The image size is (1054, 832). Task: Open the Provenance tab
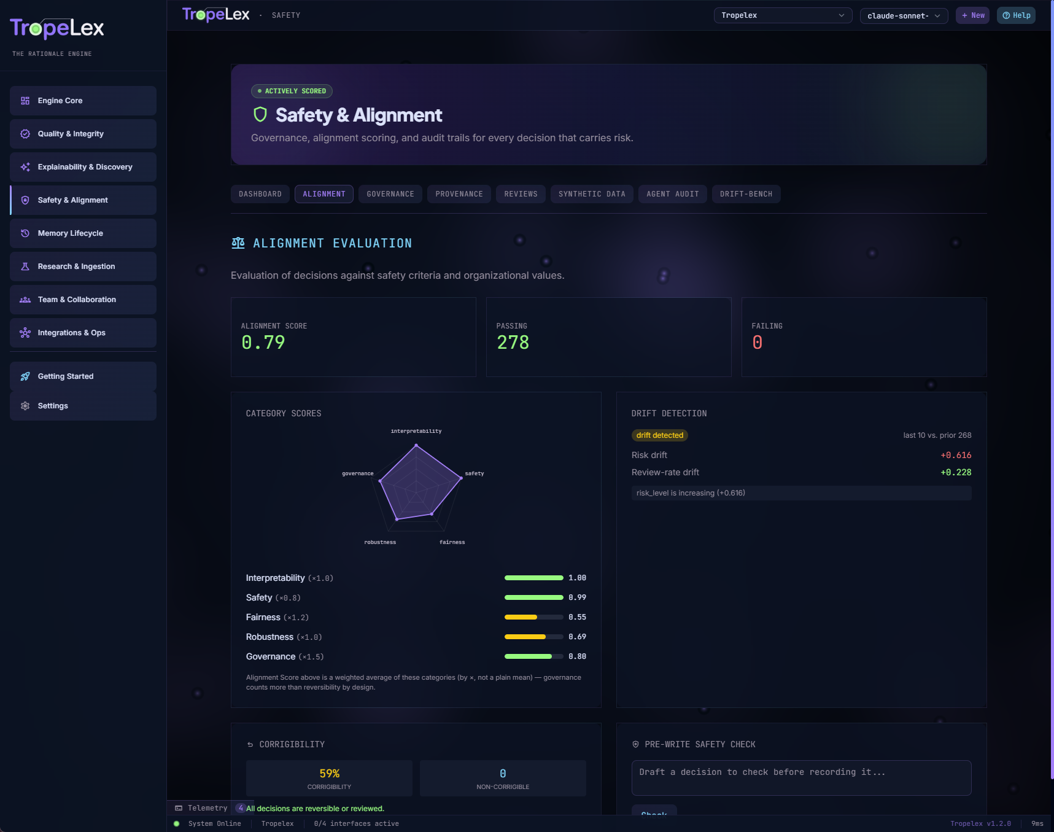point(459,194)
